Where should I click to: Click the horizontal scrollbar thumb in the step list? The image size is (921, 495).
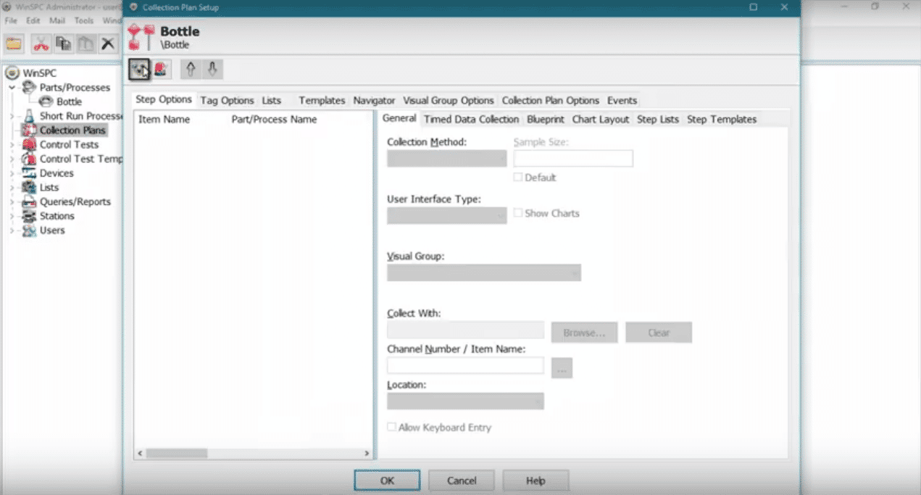click(176, 453)
